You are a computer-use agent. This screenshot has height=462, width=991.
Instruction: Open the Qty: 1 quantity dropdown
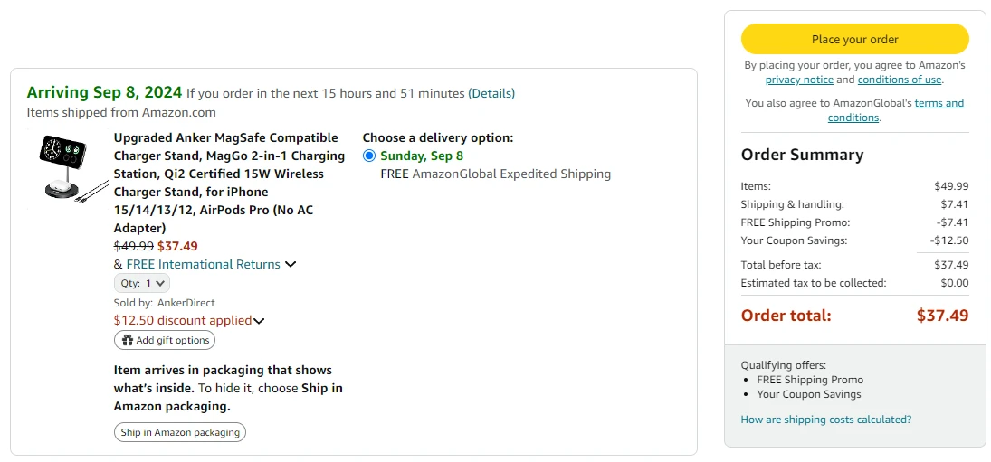click(143, 283)
